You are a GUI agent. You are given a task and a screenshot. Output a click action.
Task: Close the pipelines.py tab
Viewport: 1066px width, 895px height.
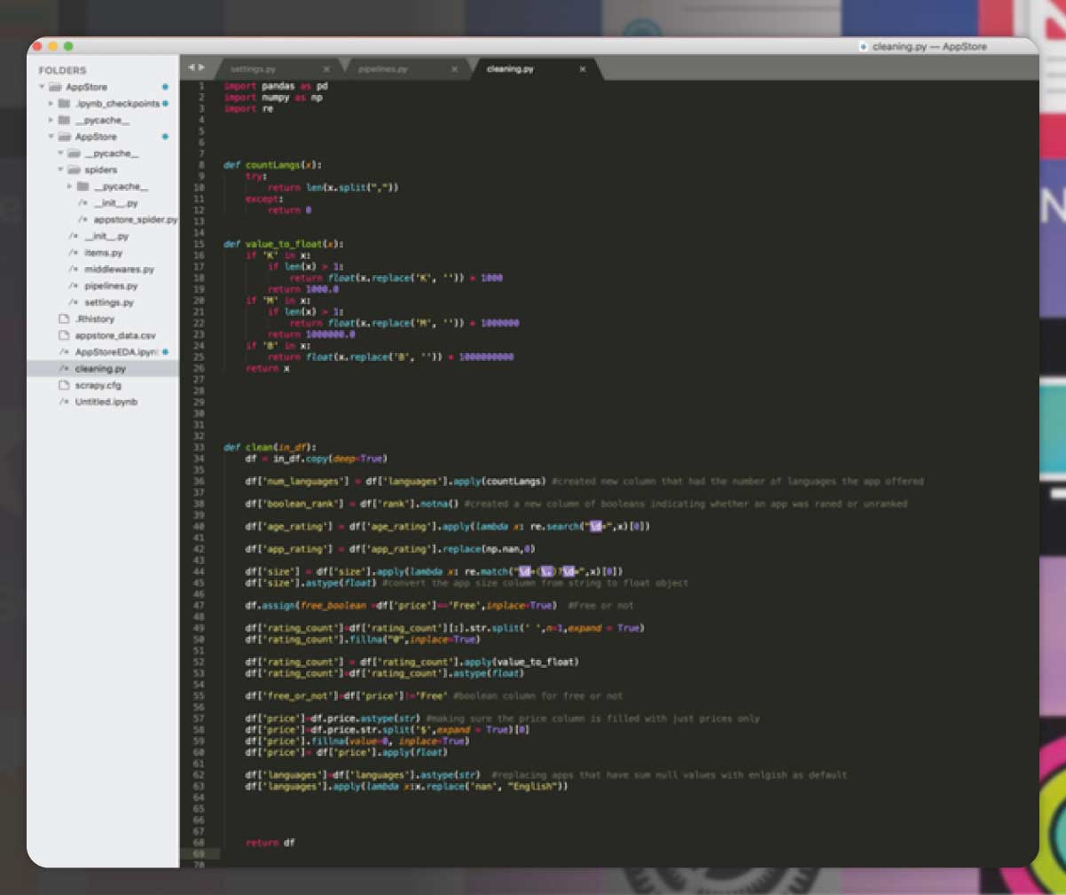(455, 69)
